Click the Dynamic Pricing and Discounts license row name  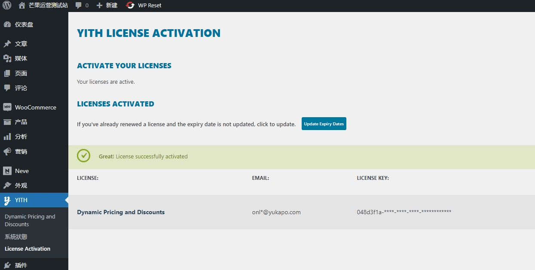pyautogui.click(x=121, y=212)
